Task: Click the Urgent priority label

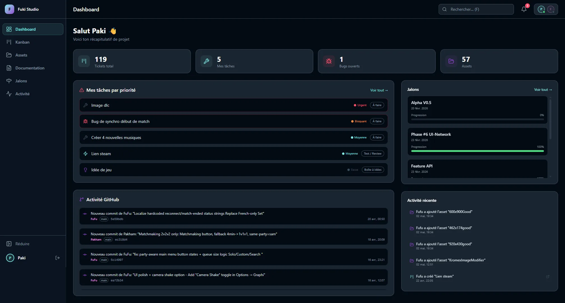Action: click(360, 105)
